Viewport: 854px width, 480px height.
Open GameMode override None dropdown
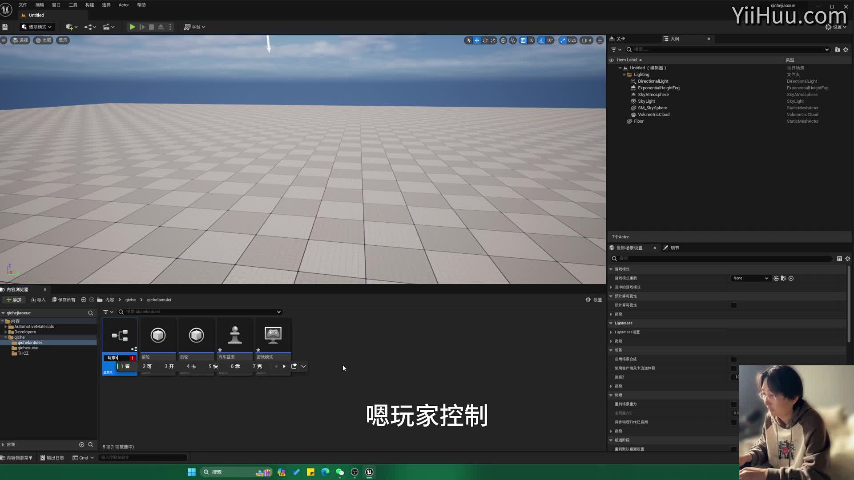coord(750,278)
